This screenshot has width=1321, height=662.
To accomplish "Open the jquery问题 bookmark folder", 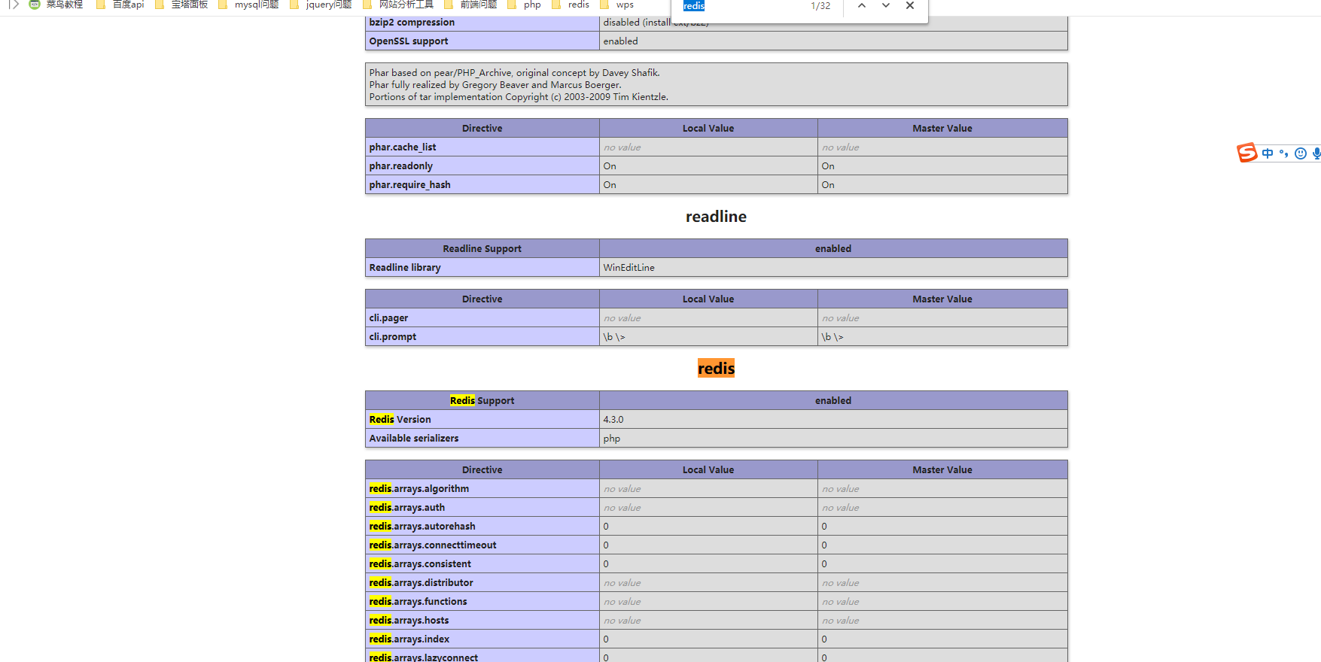I will point(321,5).
